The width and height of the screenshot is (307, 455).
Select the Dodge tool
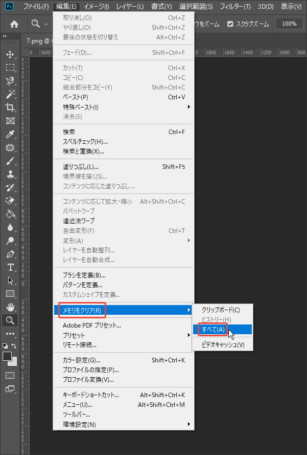coord(10,241)
